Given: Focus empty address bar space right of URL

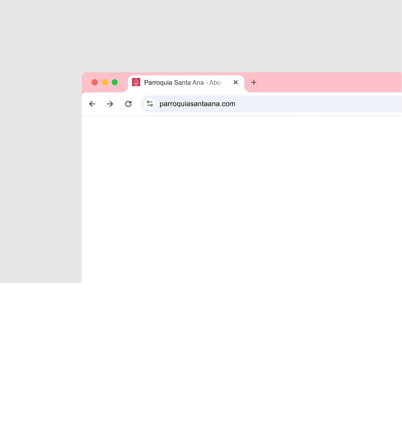Looking at the screenshot, I should (x=316, y=104).
